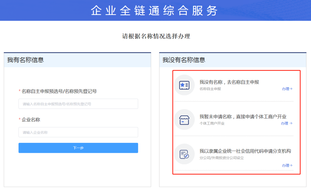Click the 名称自主申报 subtitle text
The height and width of the screenshot is (188, 311).
point(210,89)
